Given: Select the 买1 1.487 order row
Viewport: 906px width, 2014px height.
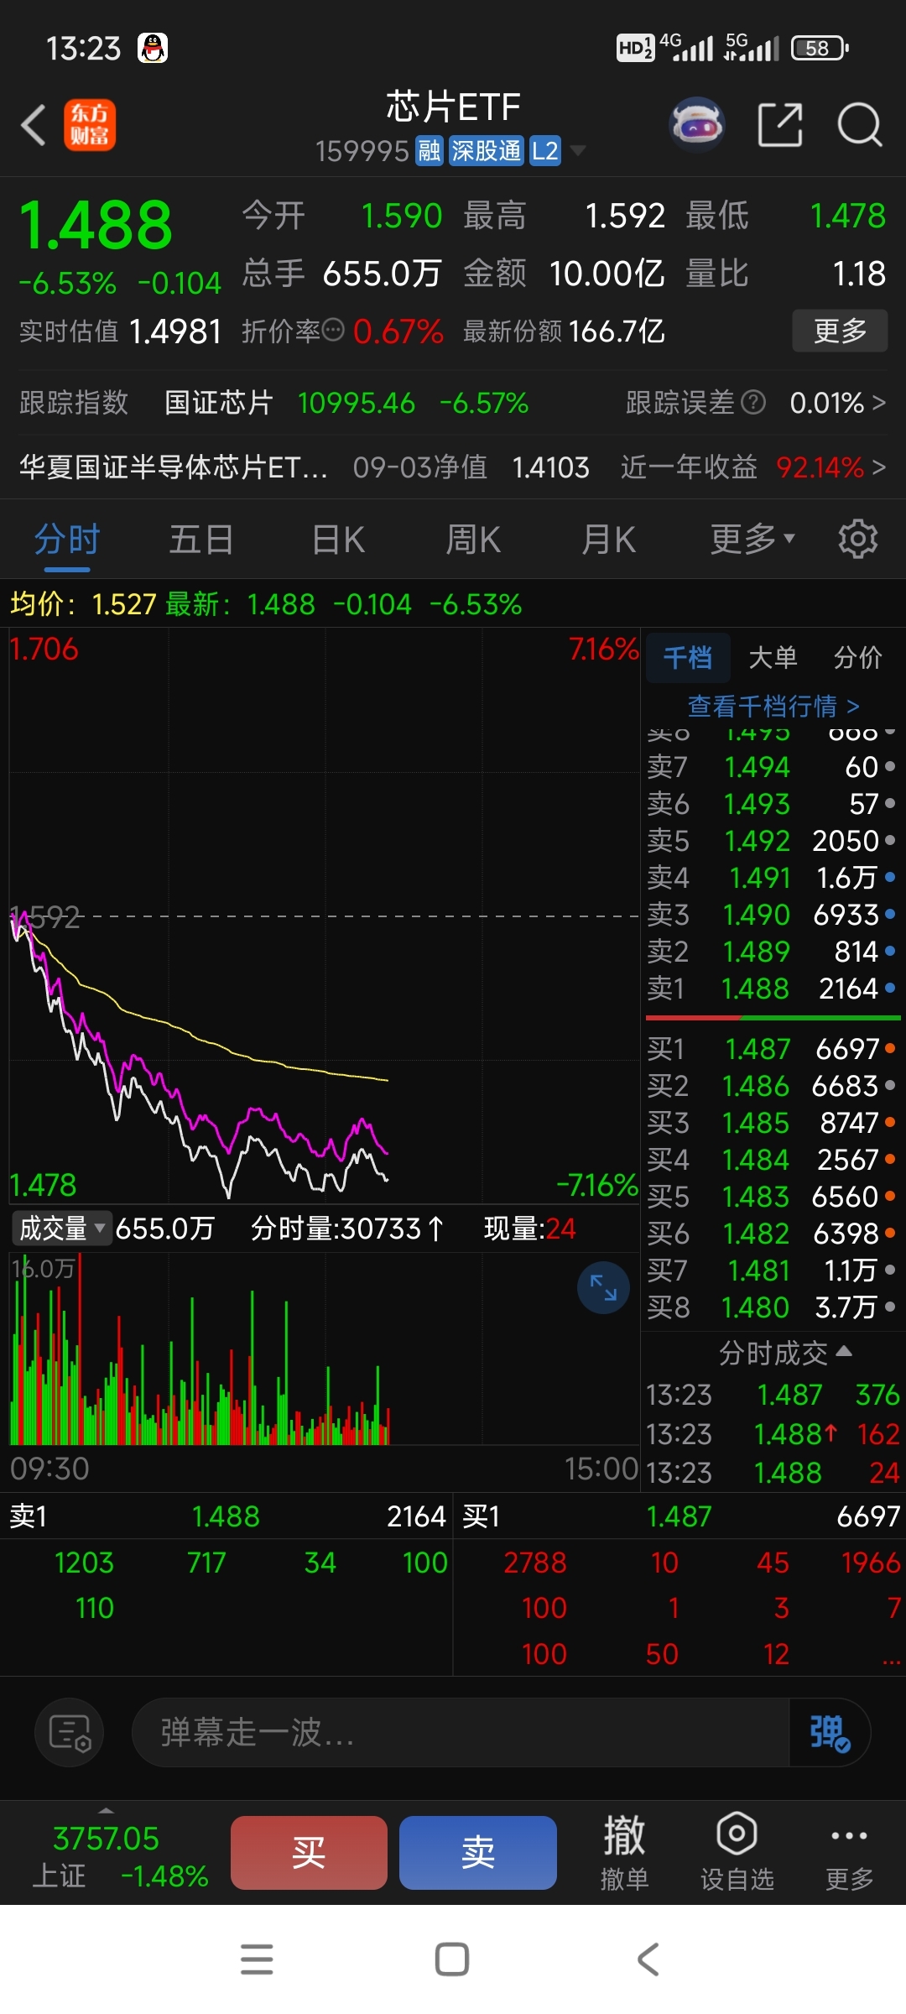Looking at the screenshot, I should (772, 1049).
